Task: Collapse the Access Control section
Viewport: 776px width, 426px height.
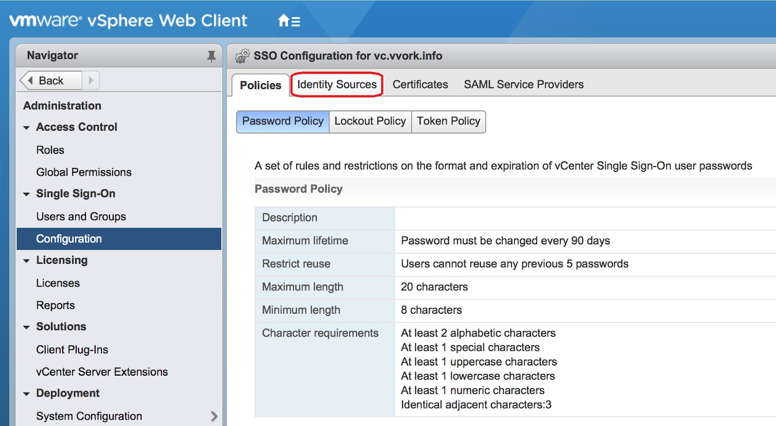Action: point(26,128)
